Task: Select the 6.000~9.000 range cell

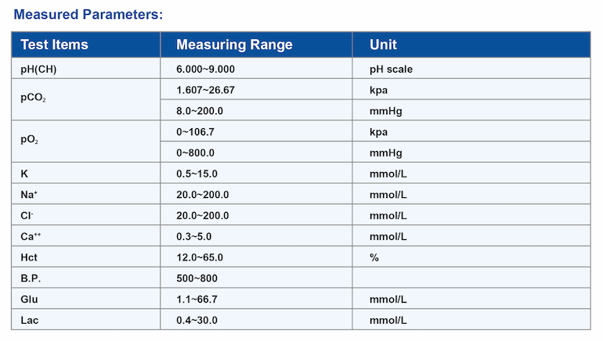Action: click(x=205, y=69)
